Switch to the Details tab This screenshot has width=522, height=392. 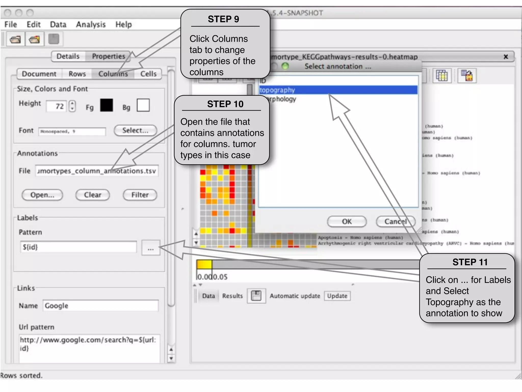click(x=68, y=56)
